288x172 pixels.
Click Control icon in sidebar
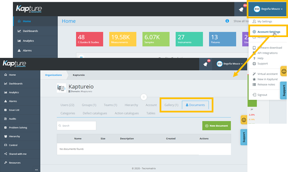click(5, 145)
